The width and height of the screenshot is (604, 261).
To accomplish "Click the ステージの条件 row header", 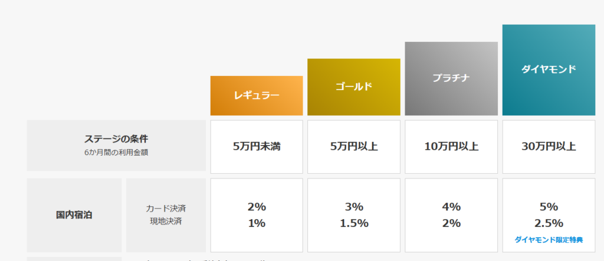I will pyautogui.click(x=116, y=145).
